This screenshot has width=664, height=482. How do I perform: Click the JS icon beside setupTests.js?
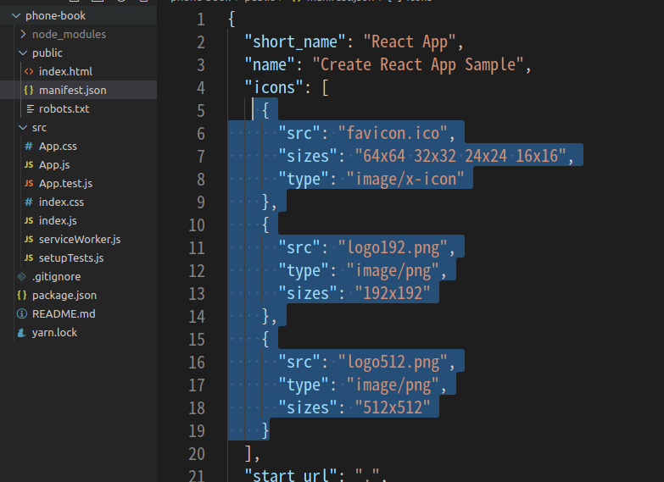click(29, 258)
